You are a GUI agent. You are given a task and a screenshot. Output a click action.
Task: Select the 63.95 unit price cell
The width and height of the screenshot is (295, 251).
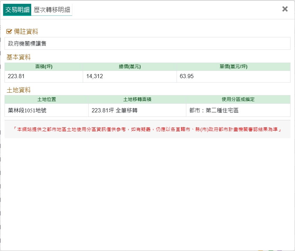[x=233, y=76]
